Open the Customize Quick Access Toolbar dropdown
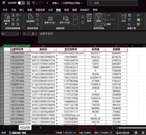 [47, 3]
